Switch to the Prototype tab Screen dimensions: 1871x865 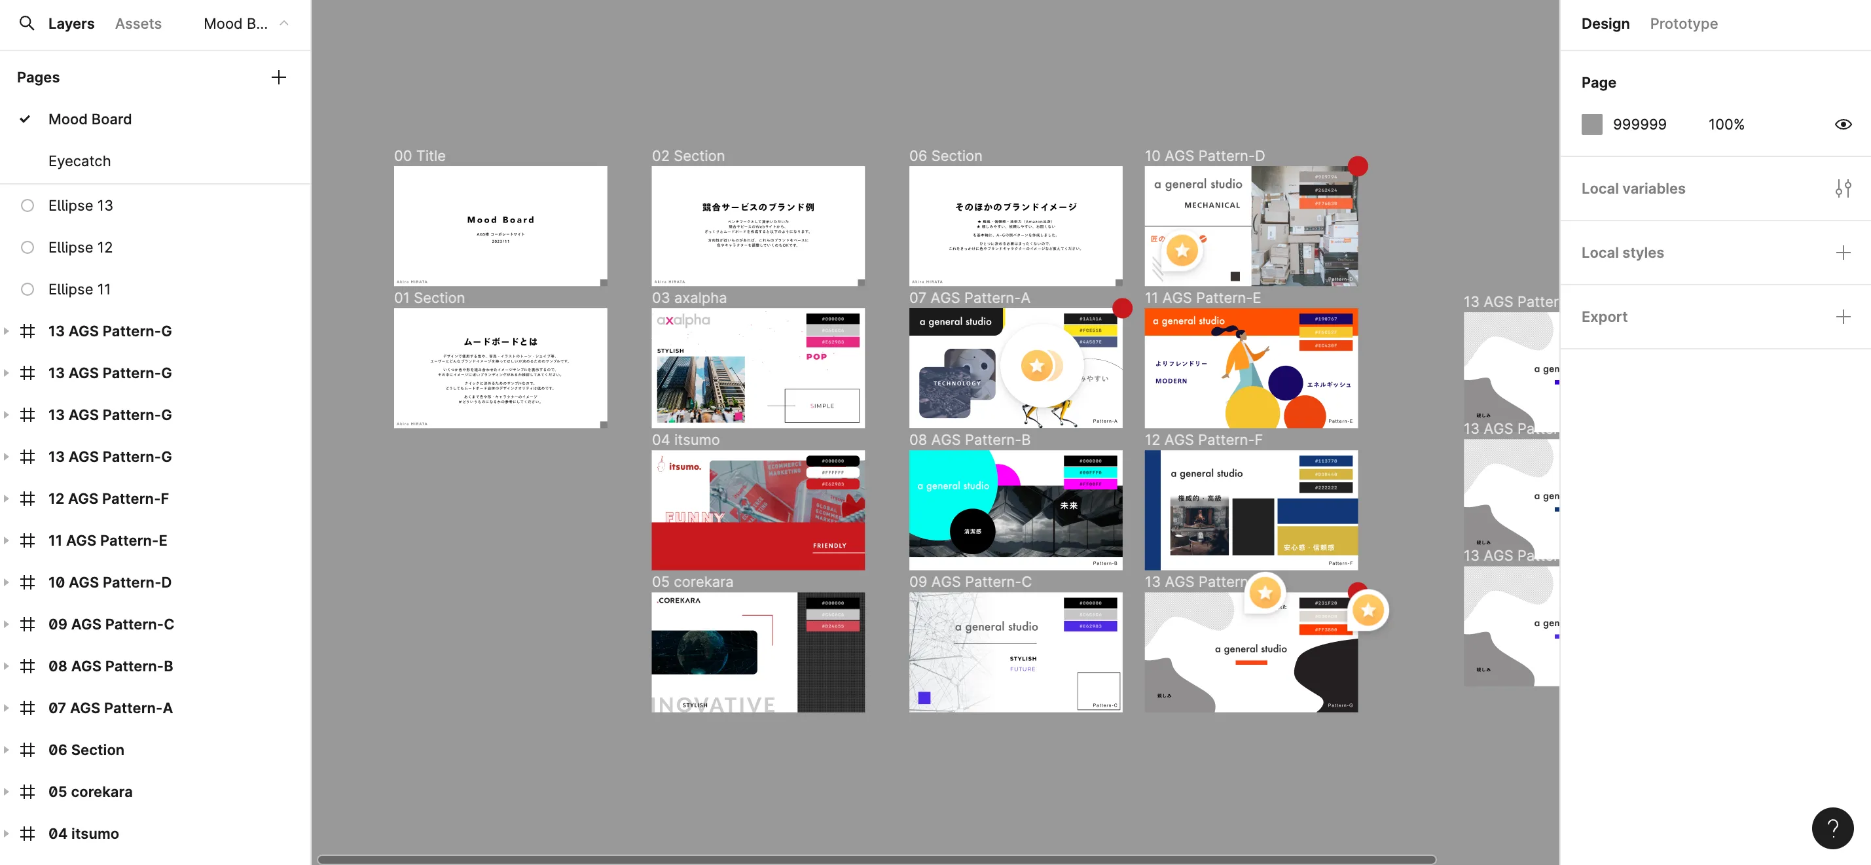coord(1683,23)
